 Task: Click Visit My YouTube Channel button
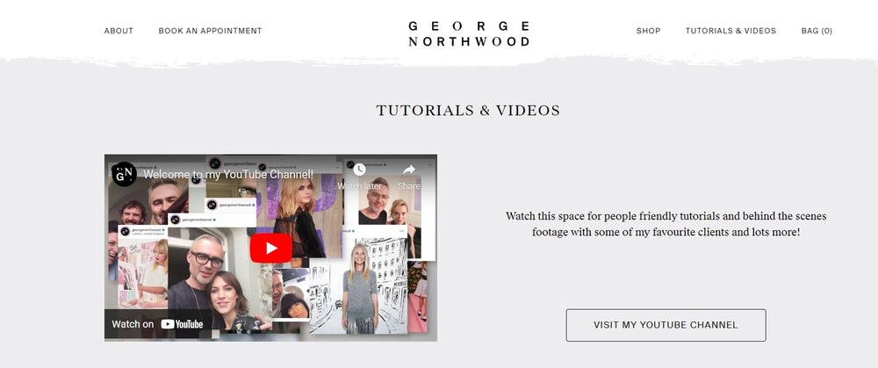[666, 325]
